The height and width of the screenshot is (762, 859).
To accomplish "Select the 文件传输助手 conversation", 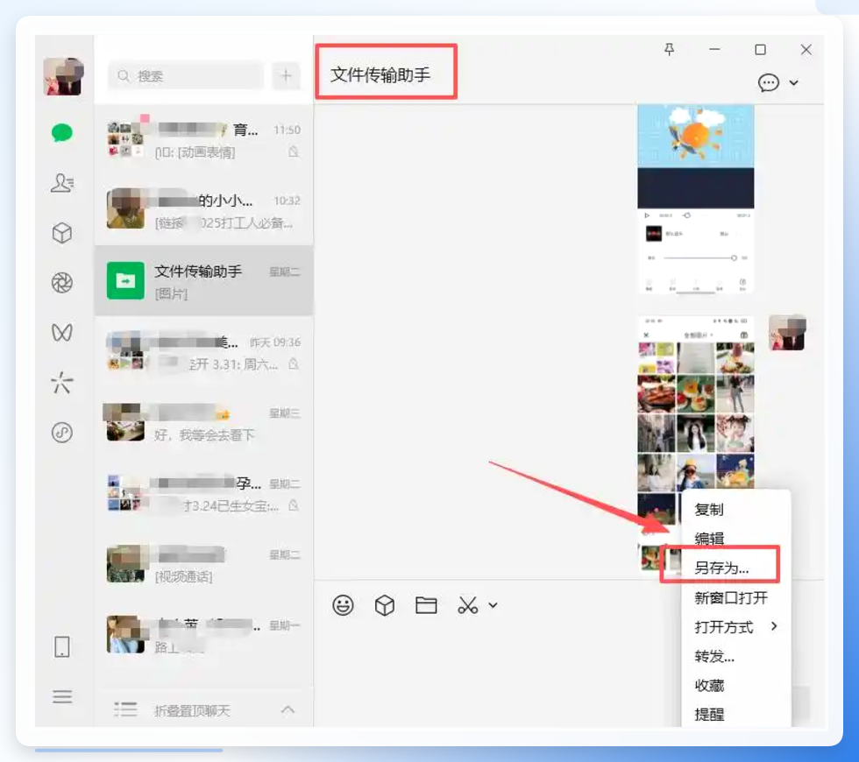I will [203, 281].
